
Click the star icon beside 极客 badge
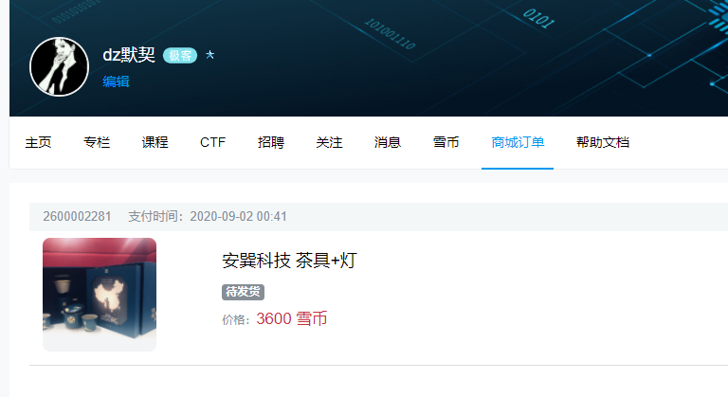point(209,55)
